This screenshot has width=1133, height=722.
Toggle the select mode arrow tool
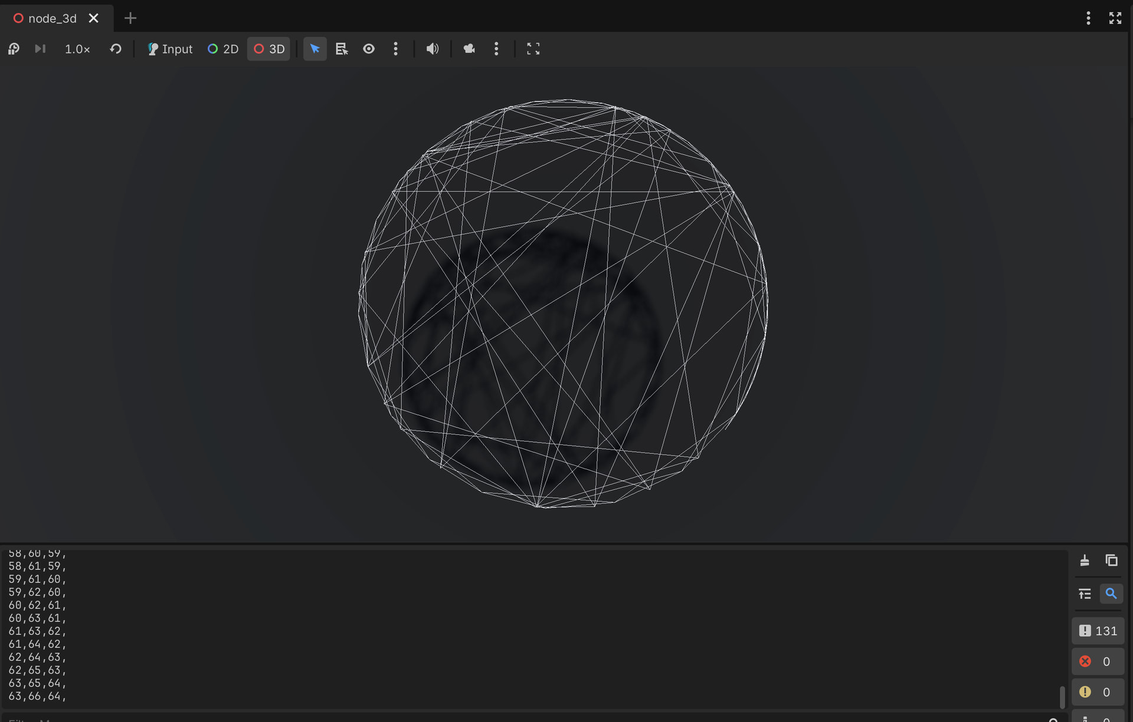(315, 49)
